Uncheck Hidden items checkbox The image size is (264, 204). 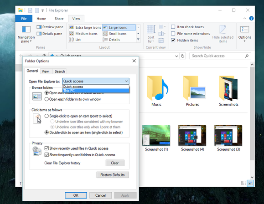click(x=173, y=40)
